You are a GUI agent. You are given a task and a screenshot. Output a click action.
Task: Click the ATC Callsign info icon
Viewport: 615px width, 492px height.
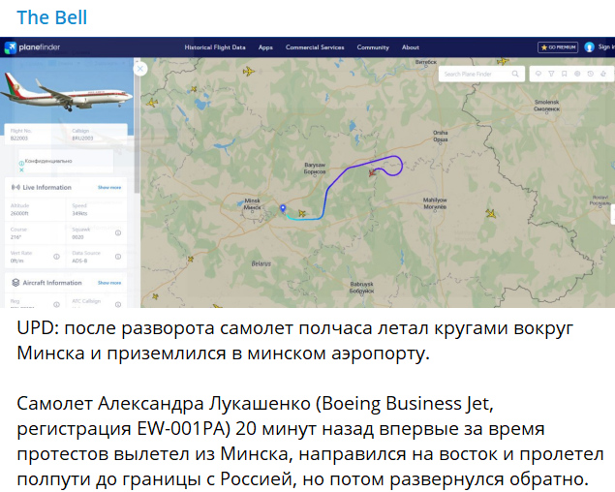118,304
